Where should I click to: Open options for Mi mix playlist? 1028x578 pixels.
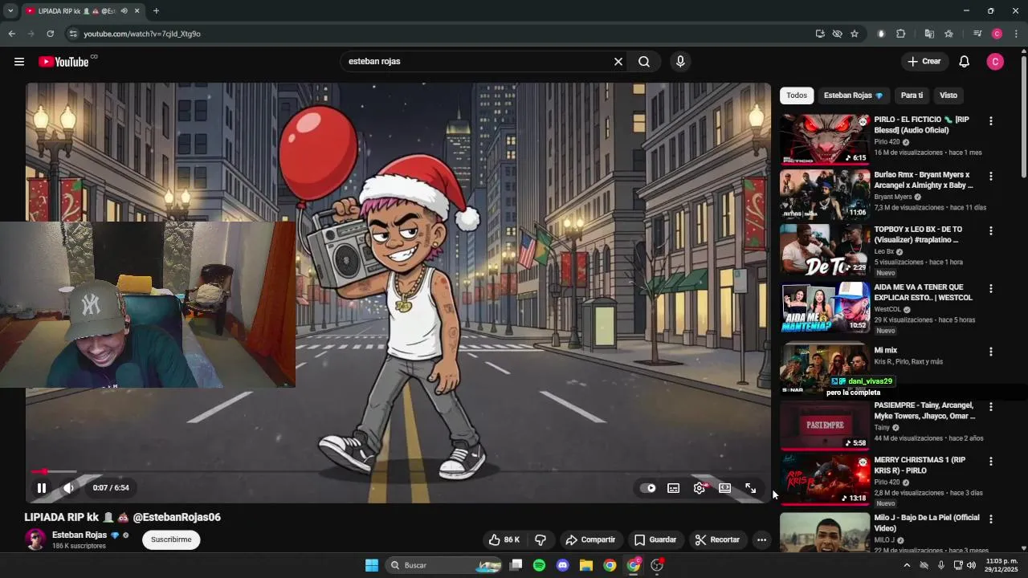[x=990, y=352]
